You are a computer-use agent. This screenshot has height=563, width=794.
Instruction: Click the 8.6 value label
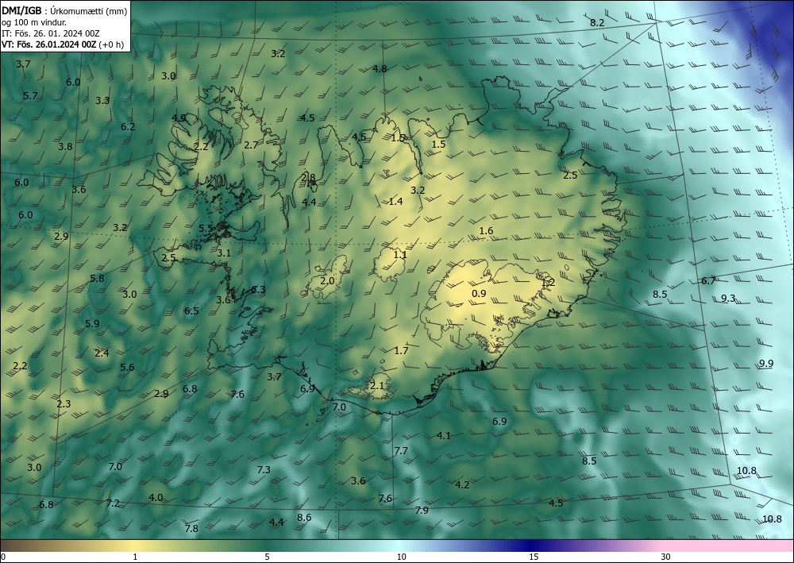pos(304,518)
